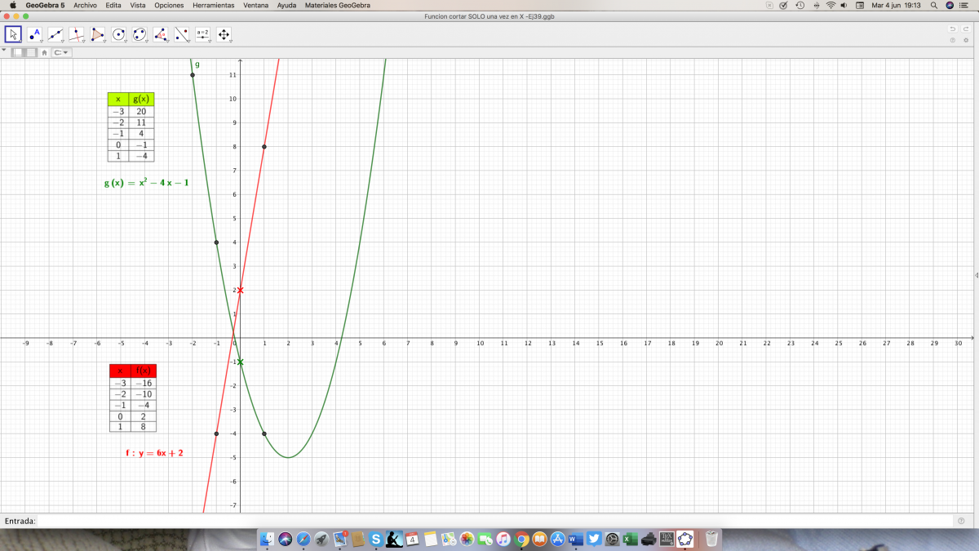The width and height of the screenshot is (979, 551).
Task: Select the Move arrow tool
Action: click(13, 34)
